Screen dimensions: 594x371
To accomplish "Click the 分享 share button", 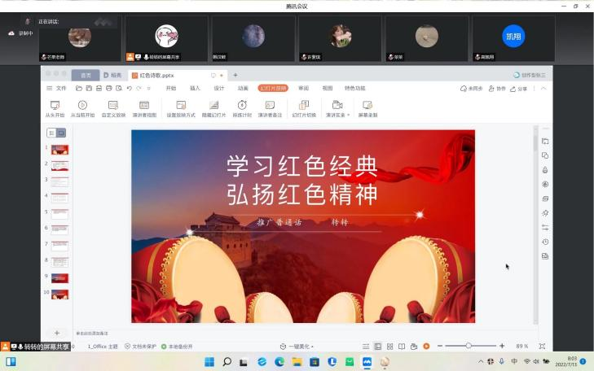I will coord(518,88).
